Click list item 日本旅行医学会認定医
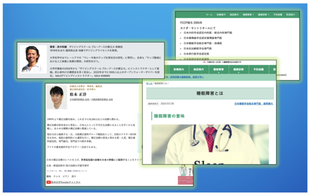Viewport: 322px width, 195px height. pos(196,54)
